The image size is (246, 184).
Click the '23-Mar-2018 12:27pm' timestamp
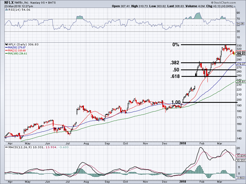pos(19,6)
